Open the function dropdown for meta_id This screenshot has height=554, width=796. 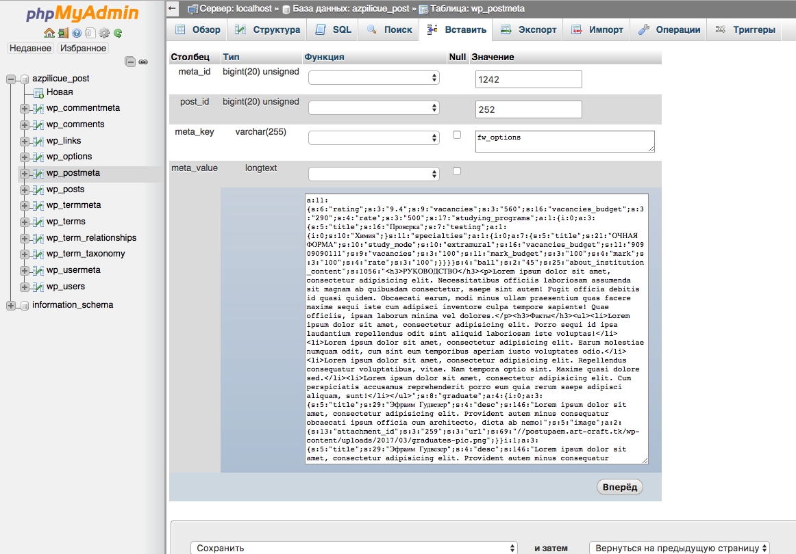(x=373, y=78)
